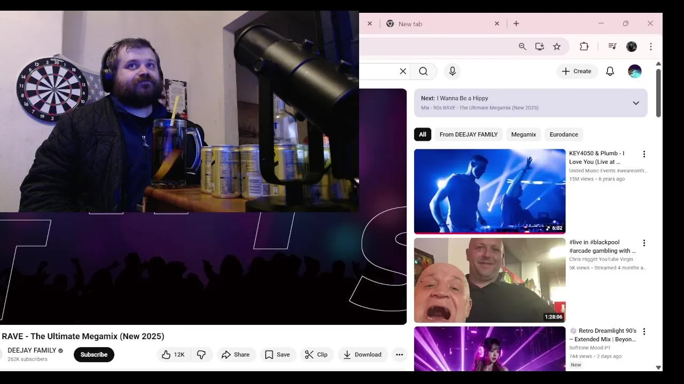684x384 pixels.
Task: Minimize the browser window
Action: coord(601,23)
